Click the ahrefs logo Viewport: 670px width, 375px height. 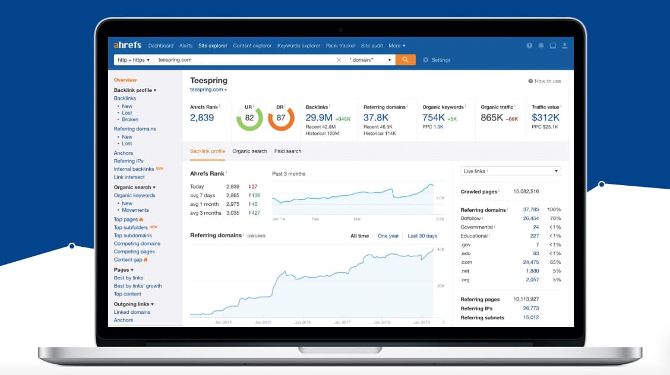tap(127, 45)
